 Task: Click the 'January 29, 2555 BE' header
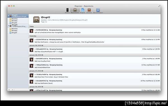pyautogui.click(x=95, y=45)
